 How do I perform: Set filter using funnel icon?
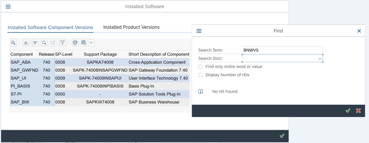tap(62, 43)
